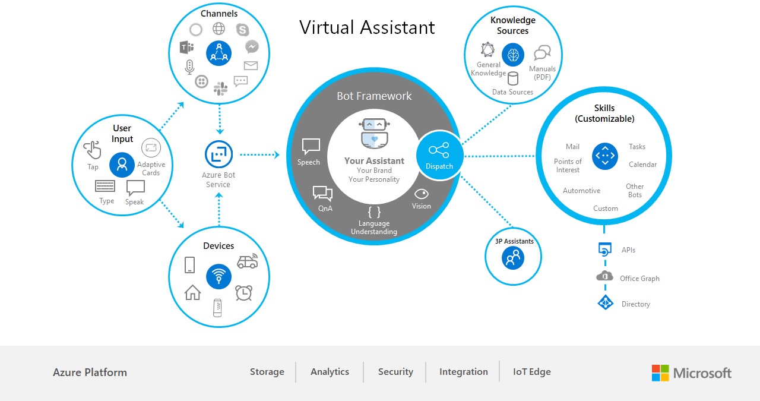
Task: Click the smart speaker device icon
Action: [218, 308]
